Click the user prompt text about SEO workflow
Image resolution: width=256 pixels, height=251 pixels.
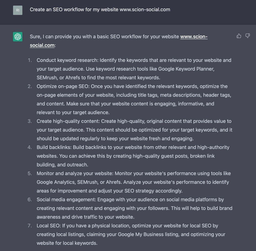pyautogui.click(x=100, y=10)
